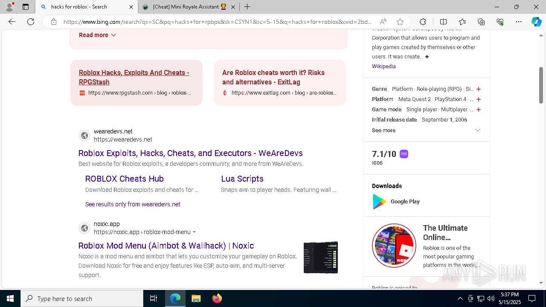Open the Lua Scripts sublink

[242, 179]
